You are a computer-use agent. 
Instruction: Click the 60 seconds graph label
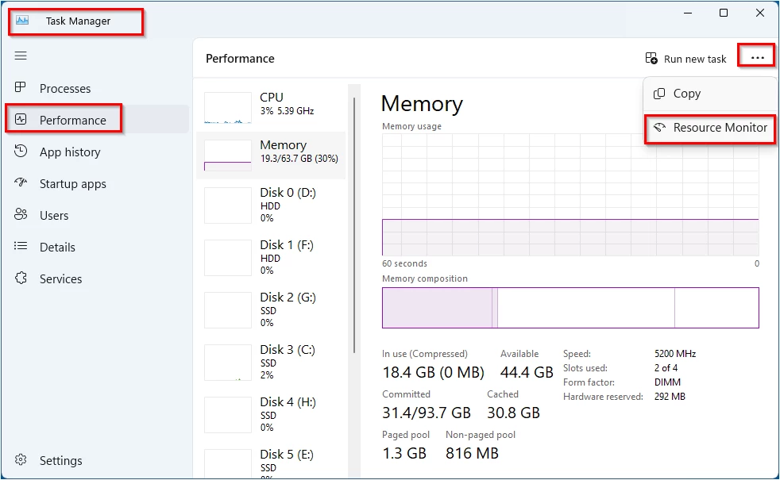coord(404,263)
